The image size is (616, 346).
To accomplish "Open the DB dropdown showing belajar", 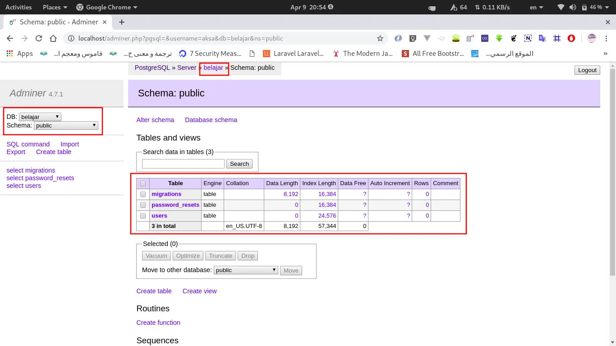I will pyautogui.click(x=40, y=117).
